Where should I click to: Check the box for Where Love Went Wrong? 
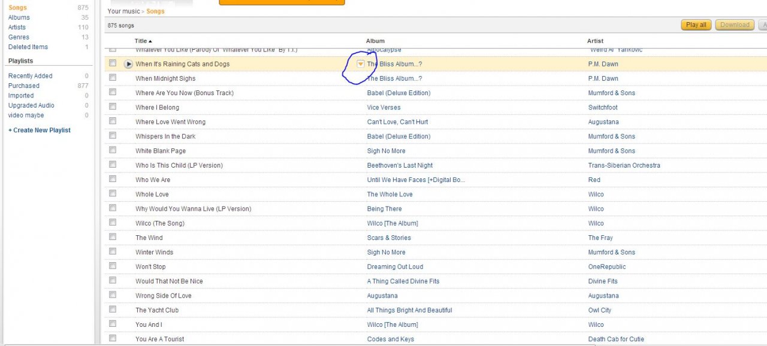point(113,122)
